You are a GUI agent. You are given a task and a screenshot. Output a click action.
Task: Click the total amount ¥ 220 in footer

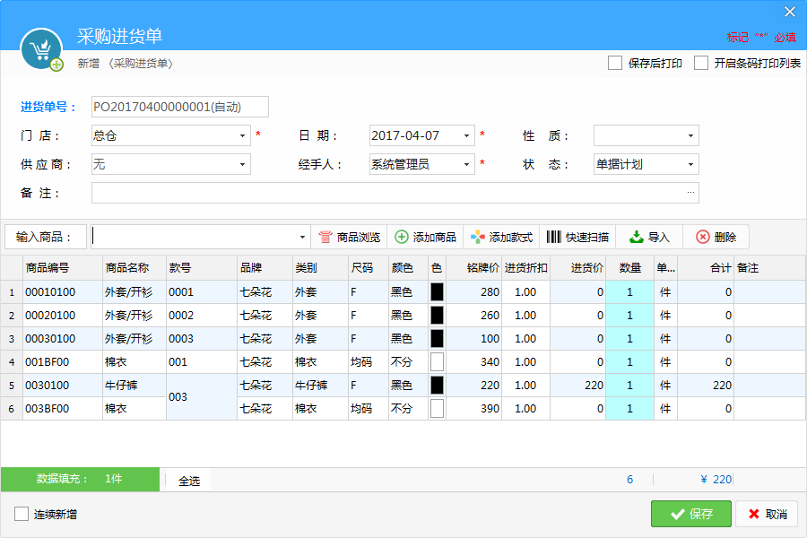[x=716, y=480]
